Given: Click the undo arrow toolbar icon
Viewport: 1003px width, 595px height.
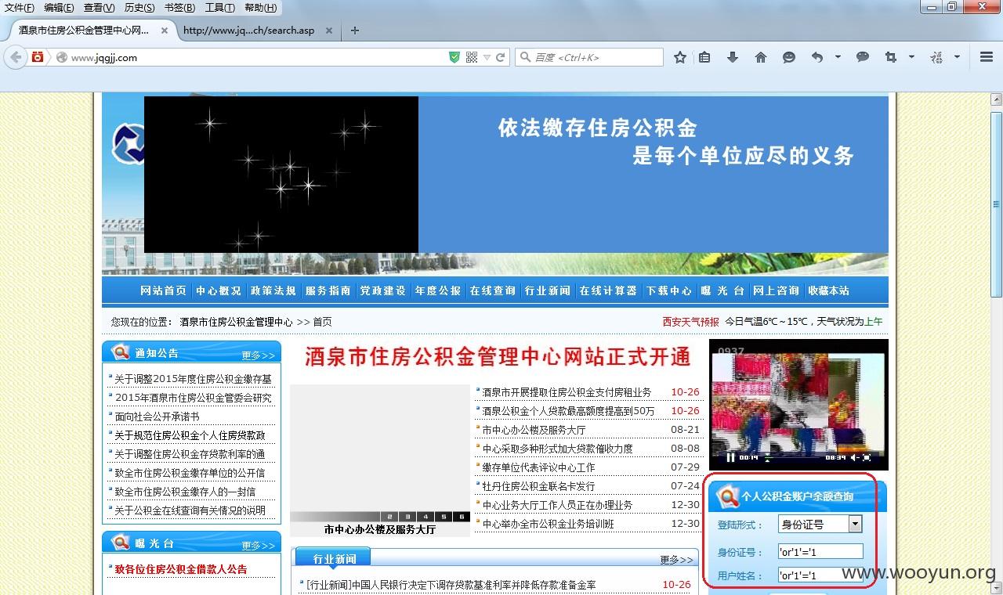Looking at the screenshot, I should click(817, 57).
